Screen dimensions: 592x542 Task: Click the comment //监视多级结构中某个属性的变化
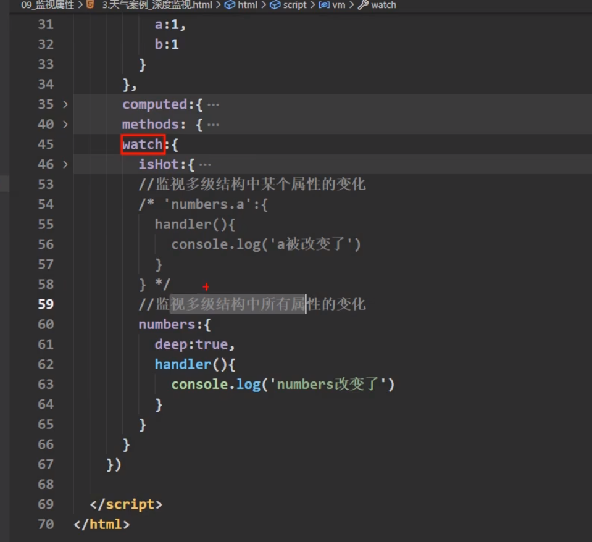click(x=252, y=184)
